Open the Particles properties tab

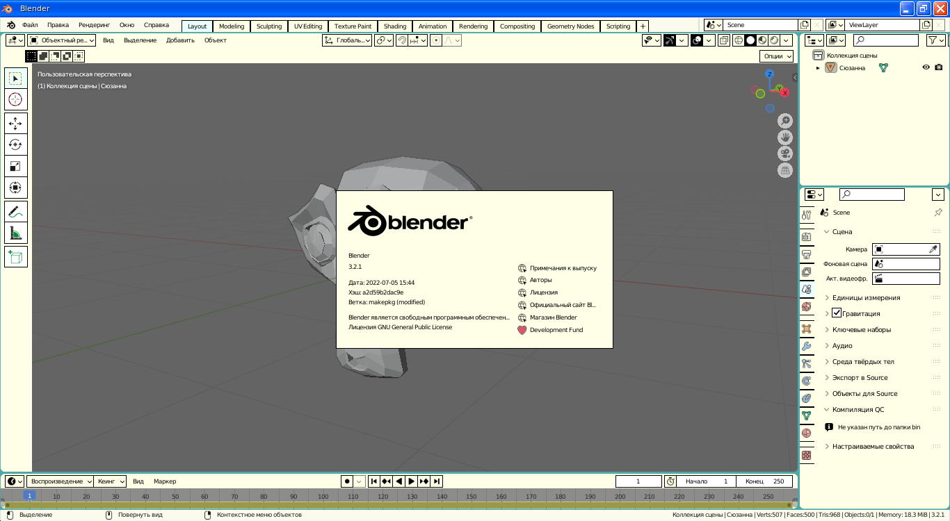pyautogui.click(x=806, y=363)
